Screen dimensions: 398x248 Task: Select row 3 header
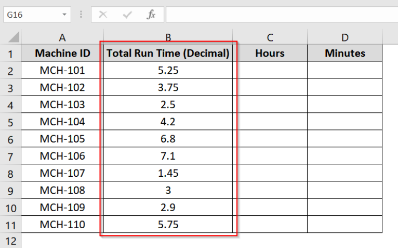click(x=10, y=87)
